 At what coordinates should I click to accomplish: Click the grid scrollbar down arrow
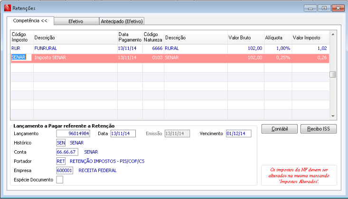point(333,116)
